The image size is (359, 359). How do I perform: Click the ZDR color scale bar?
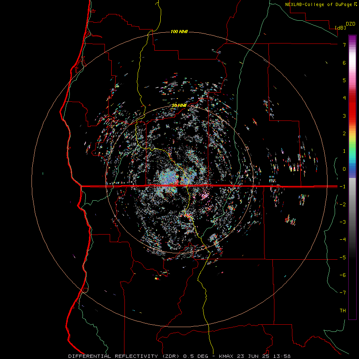[x=352, y=177]
